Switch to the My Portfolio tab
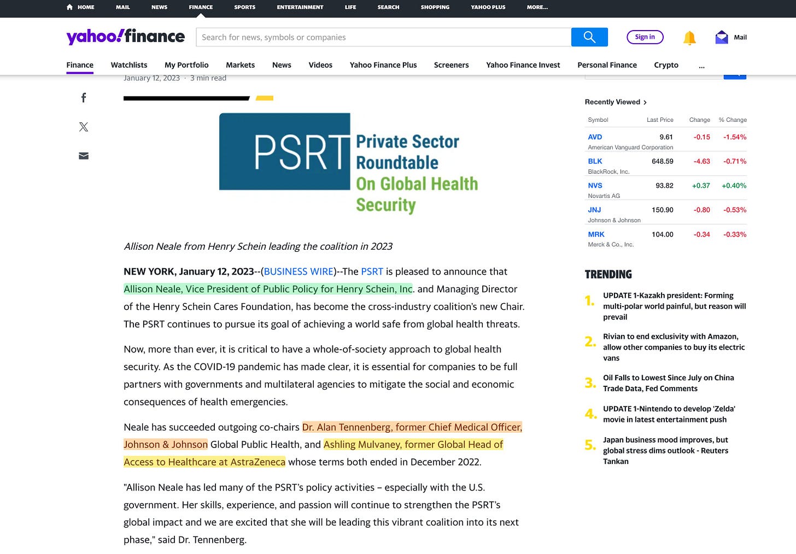 pos(186,64)
